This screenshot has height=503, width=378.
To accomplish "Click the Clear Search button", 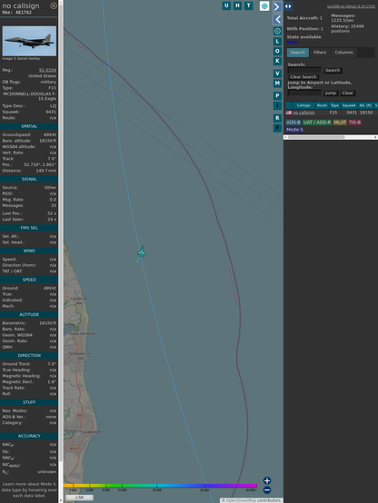I will click(303, 77).
